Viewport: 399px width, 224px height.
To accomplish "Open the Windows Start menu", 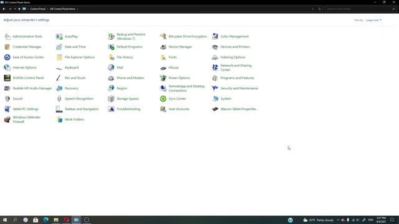I will click(5, 220).
